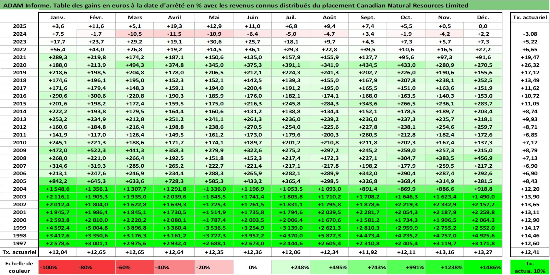550x275 pixels.
Task: Click the +11,92 September actuarial rate
Action: [368, 252]
